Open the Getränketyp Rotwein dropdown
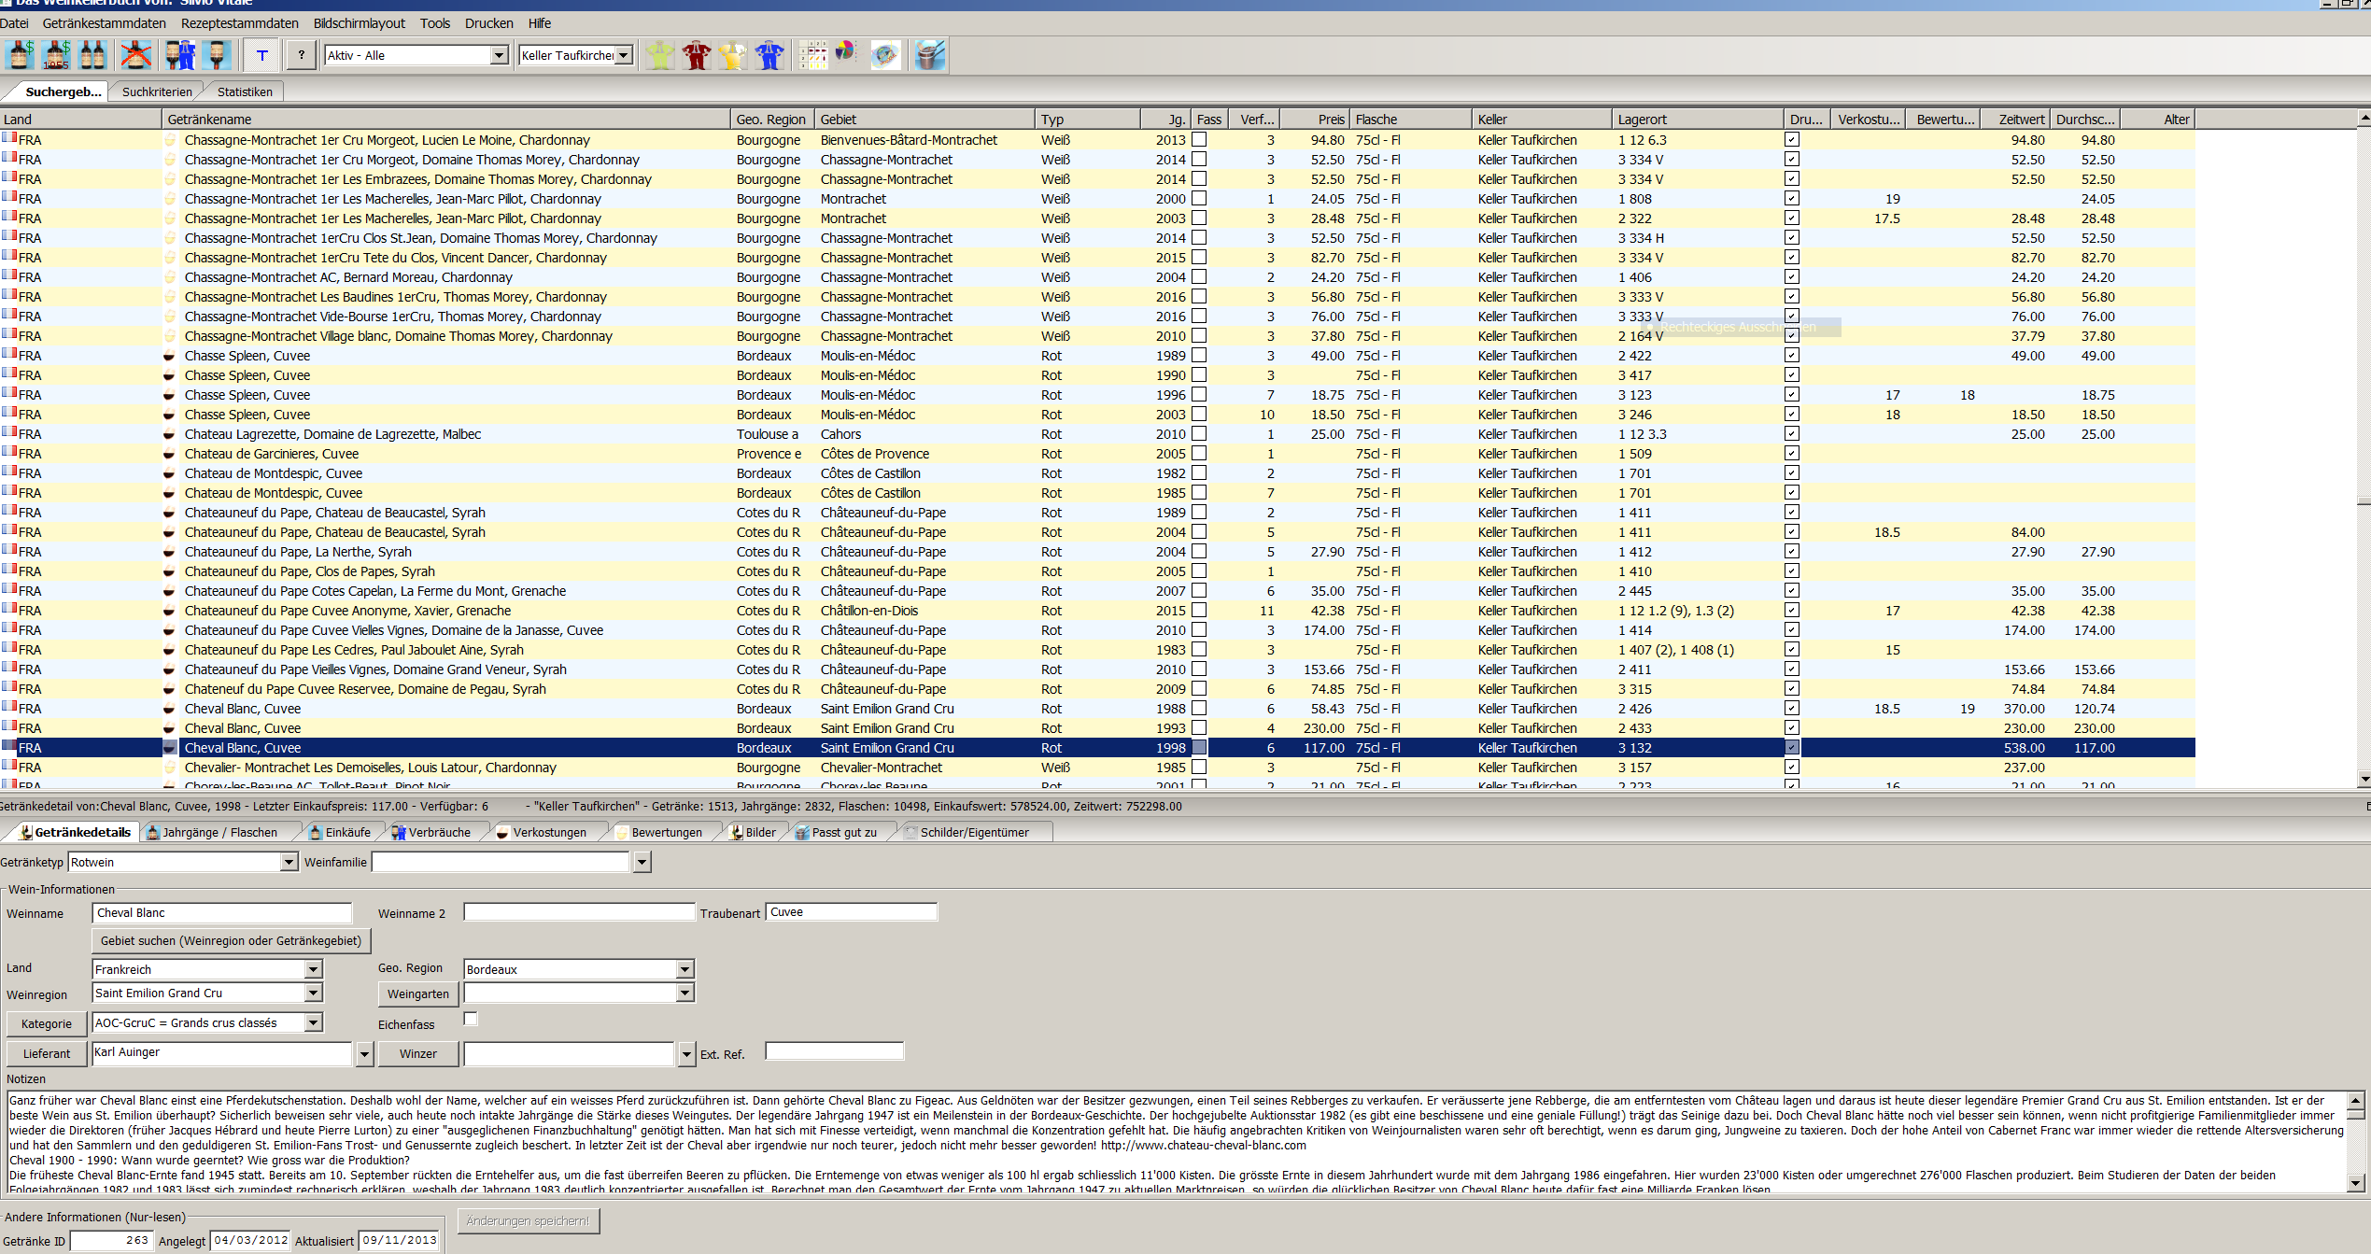Screen dimensions: 2371x1254 tap(289, 863)
